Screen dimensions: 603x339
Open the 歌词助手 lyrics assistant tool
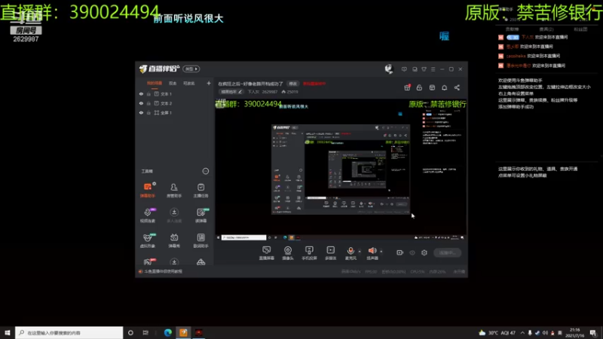click(200, 240)
